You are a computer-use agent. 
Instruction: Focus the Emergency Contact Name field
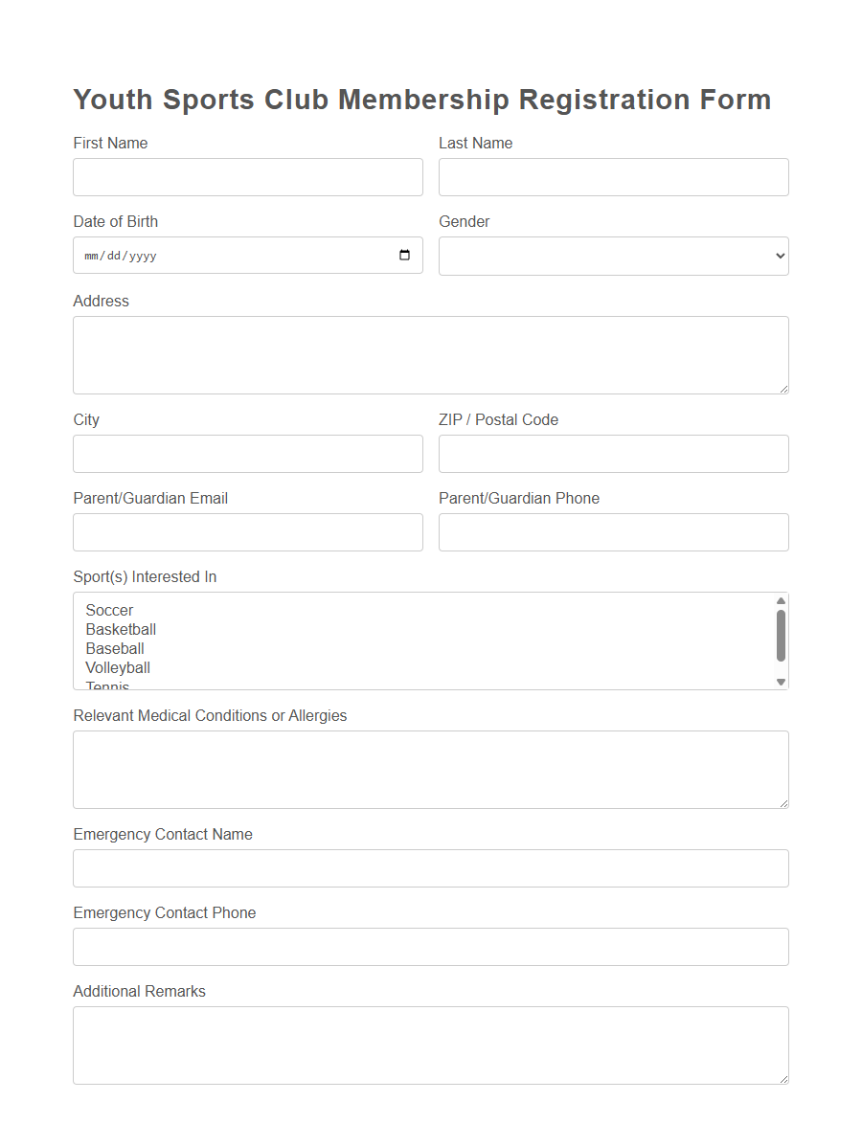(431, 867)
